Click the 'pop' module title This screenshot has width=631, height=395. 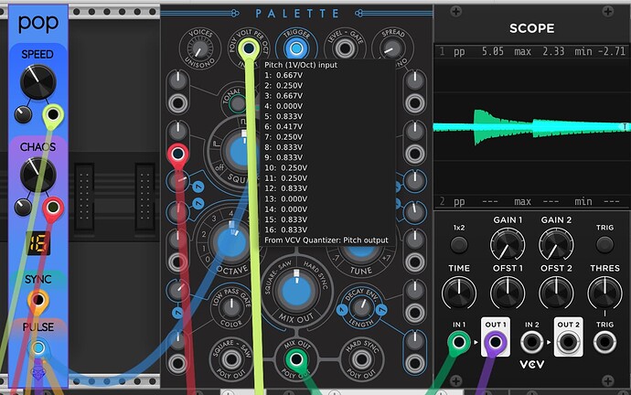click(38, 24)
